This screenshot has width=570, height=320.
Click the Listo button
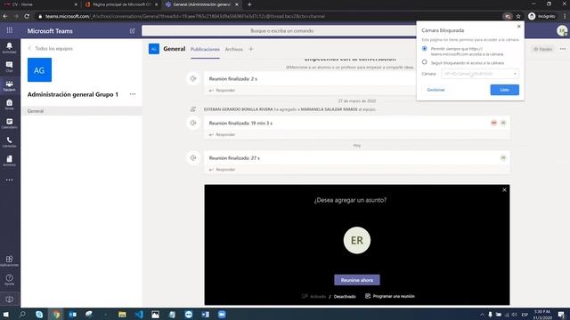coord(505,90)
